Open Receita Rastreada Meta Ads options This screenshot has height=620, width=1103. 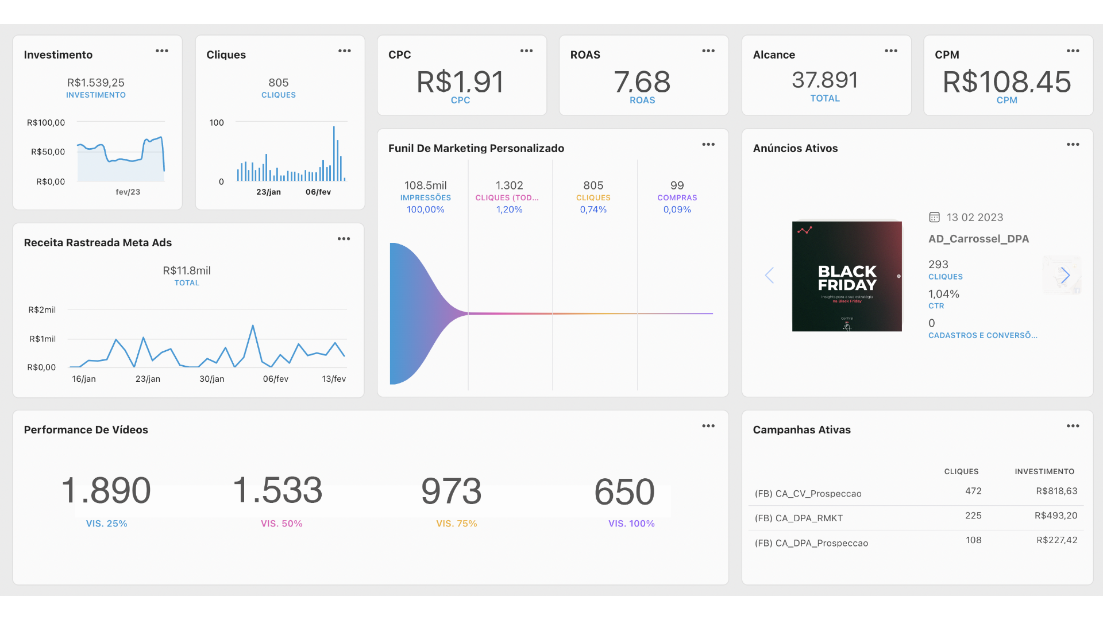click(344, 239)
